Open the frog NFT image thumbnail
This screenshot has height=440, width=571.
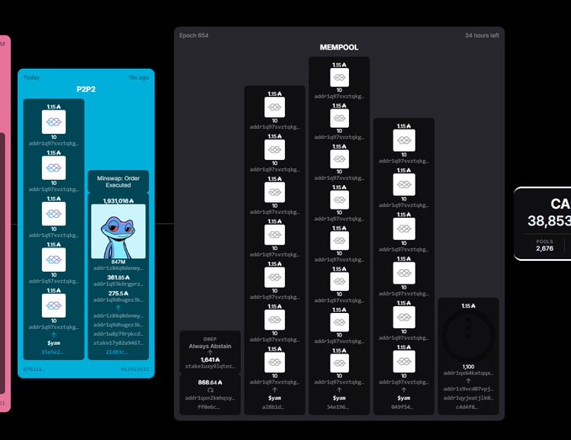(119, 231)
